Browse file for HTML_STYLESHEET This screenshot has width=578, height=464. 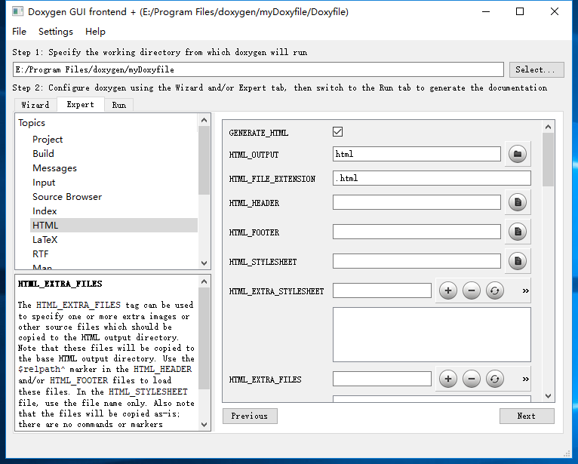pos(518,261)
